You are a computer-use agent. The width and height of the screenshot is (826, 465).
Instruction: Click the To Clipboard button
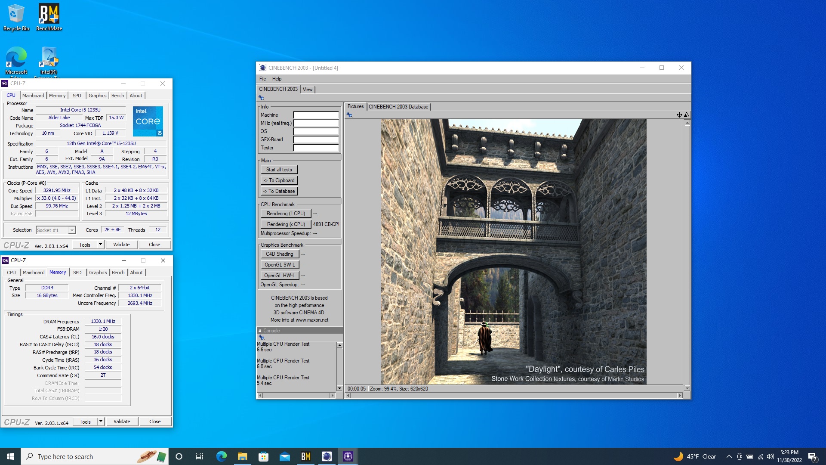click(x=279, y=180)
